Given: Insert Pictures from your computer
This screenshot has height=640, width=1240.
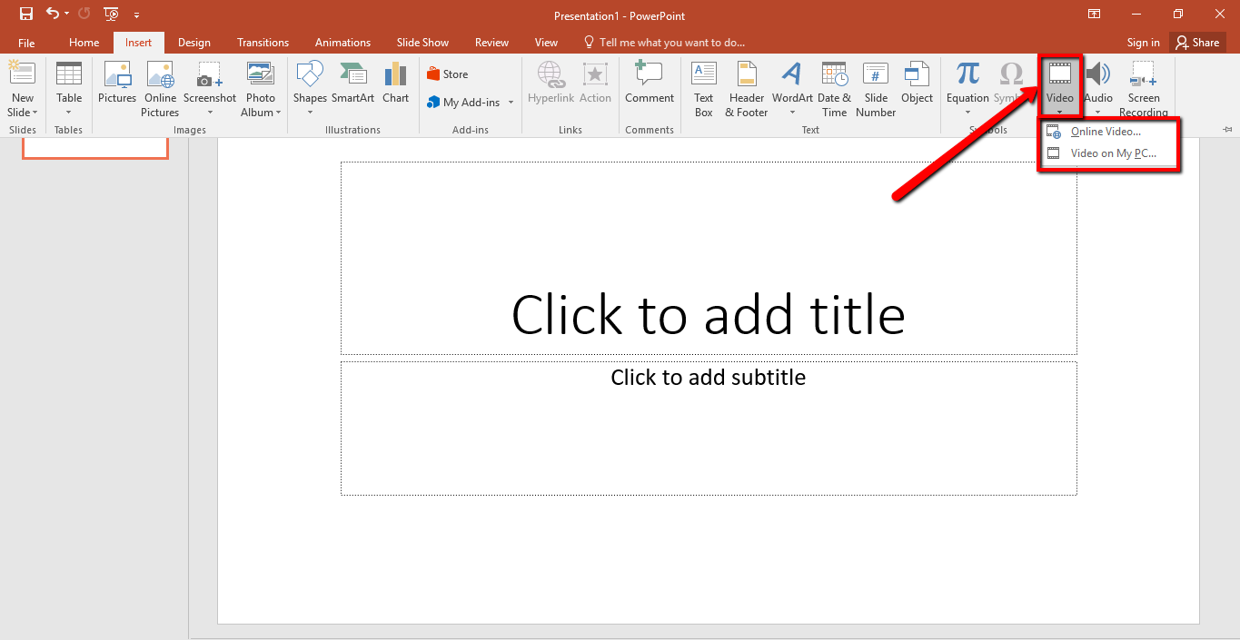Looking at the screenshot, I should click(x=116, y=88).
